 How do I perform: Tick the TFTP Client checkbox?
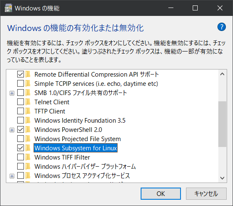point(21,111)
